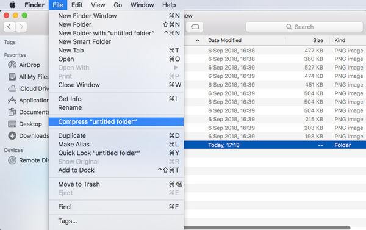366x230 pixels.
Task: Click the horizontal scrollbar at the bottom
Action: click(267, 228)
